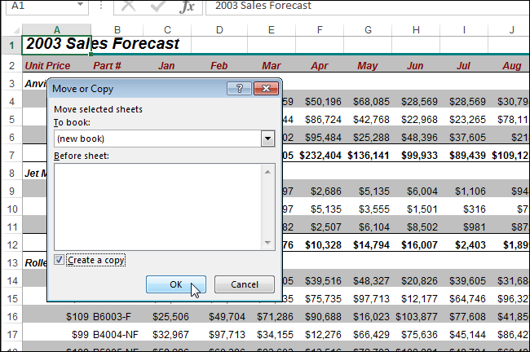Select row 12 header

tap(12, 244)
